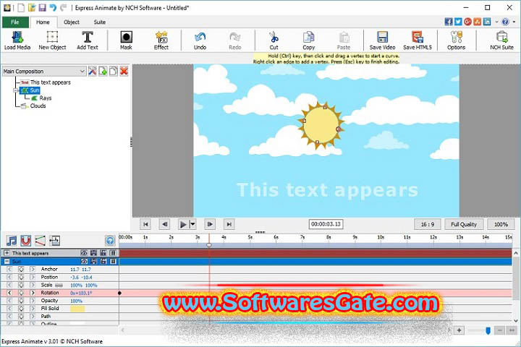The width and height of the screenshot is (521, 347).
Task: Switch to the Suite tab
Action: 100,22
